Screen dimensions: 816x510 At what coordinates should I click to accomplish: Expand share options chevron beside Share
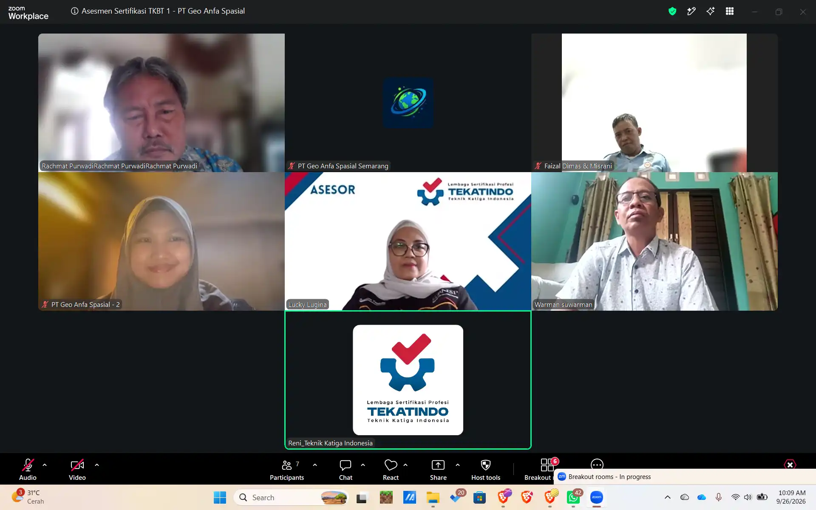click(x=458, y=465)
